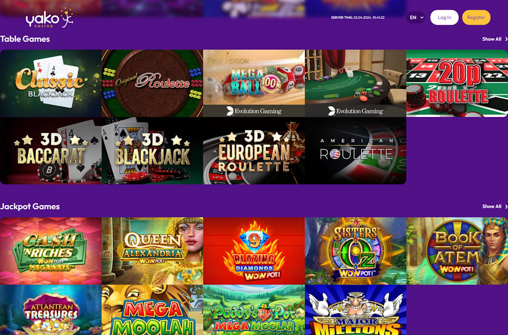Select American Roulette game
The height and width of the screenshot is (335, 508).
(355, 151)
